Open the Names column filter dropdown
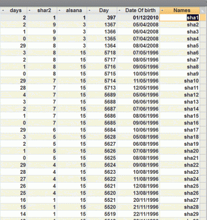Image resolution: width=207 pixels, height=220 pixels. point(162,10)
